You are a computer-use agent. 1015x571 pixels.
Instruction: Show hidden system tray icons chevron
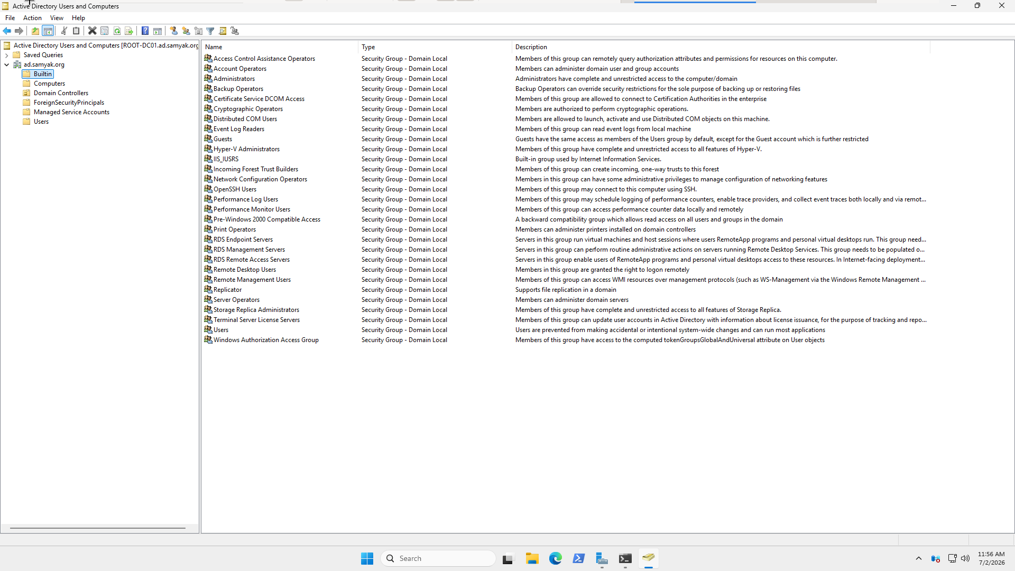pyautogui.click(x=919, y=558)
